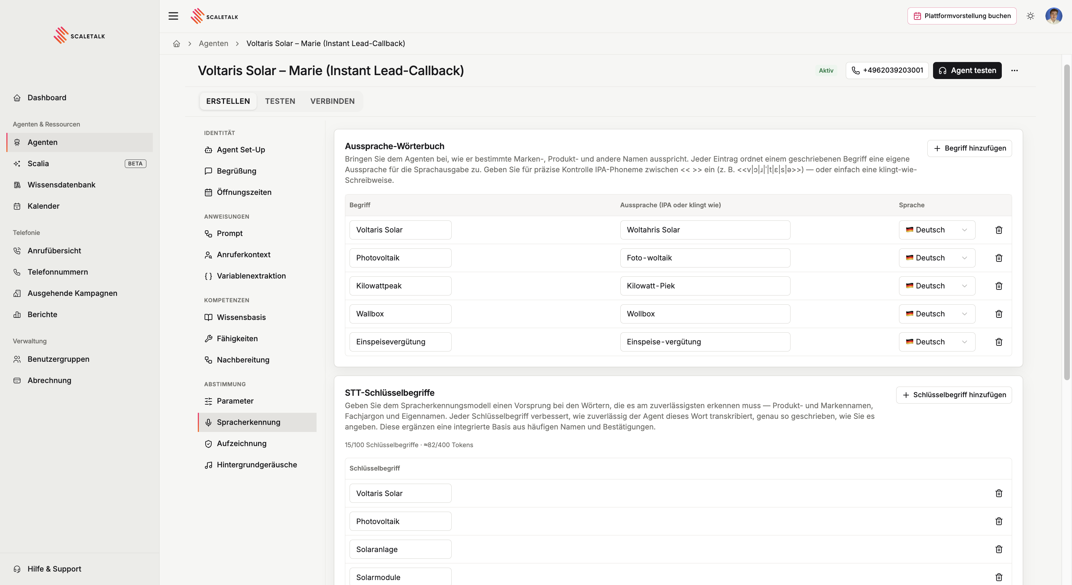Screen dimensions: 1072x585
Task: Open the Parameter section
Action: pyautogui.click(x=257, y=401)
